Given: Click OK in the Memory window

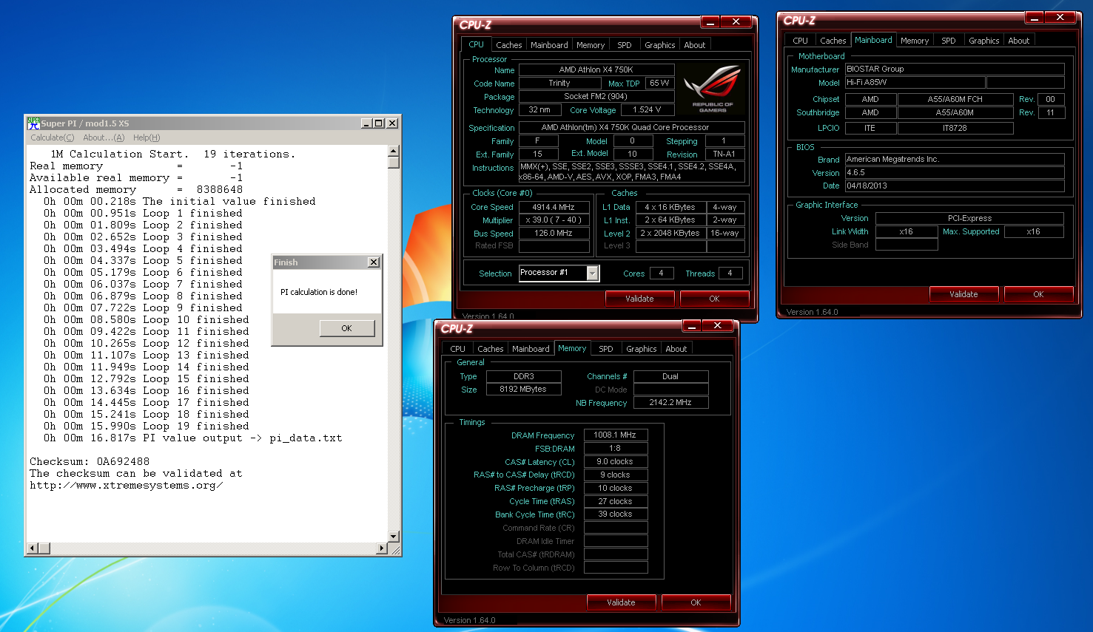Looking at the screenshot, I should [696, 602].
